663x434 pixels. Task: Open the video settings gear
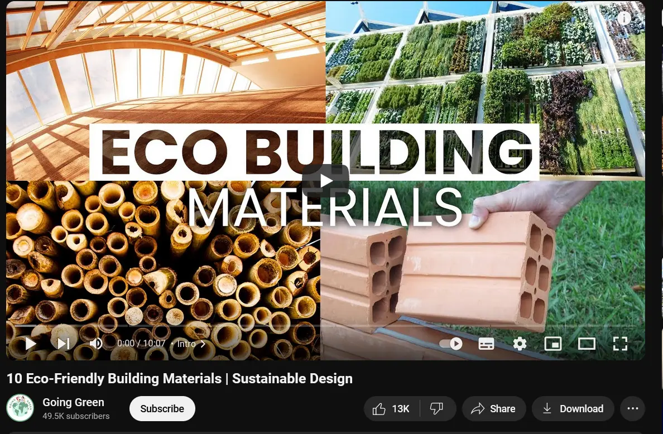[520, 344]
